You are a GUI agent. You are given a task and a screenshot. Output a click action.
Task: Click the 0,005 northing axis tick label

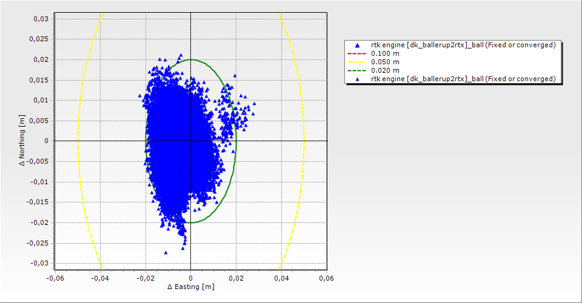pos(39,121)
